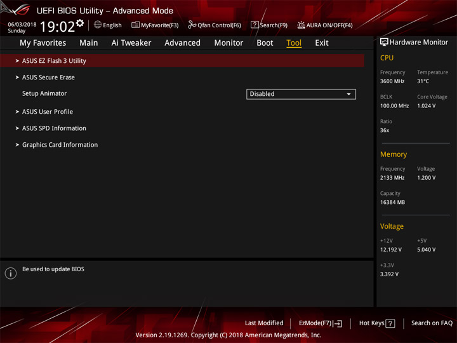Click the globe language icon
Viewport: 457px width, 343px height.
point(98,25)
